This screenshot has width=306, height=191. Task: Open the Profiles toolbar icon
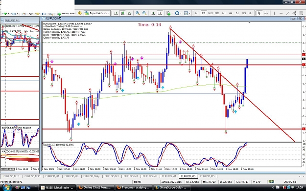coord(14,13)
